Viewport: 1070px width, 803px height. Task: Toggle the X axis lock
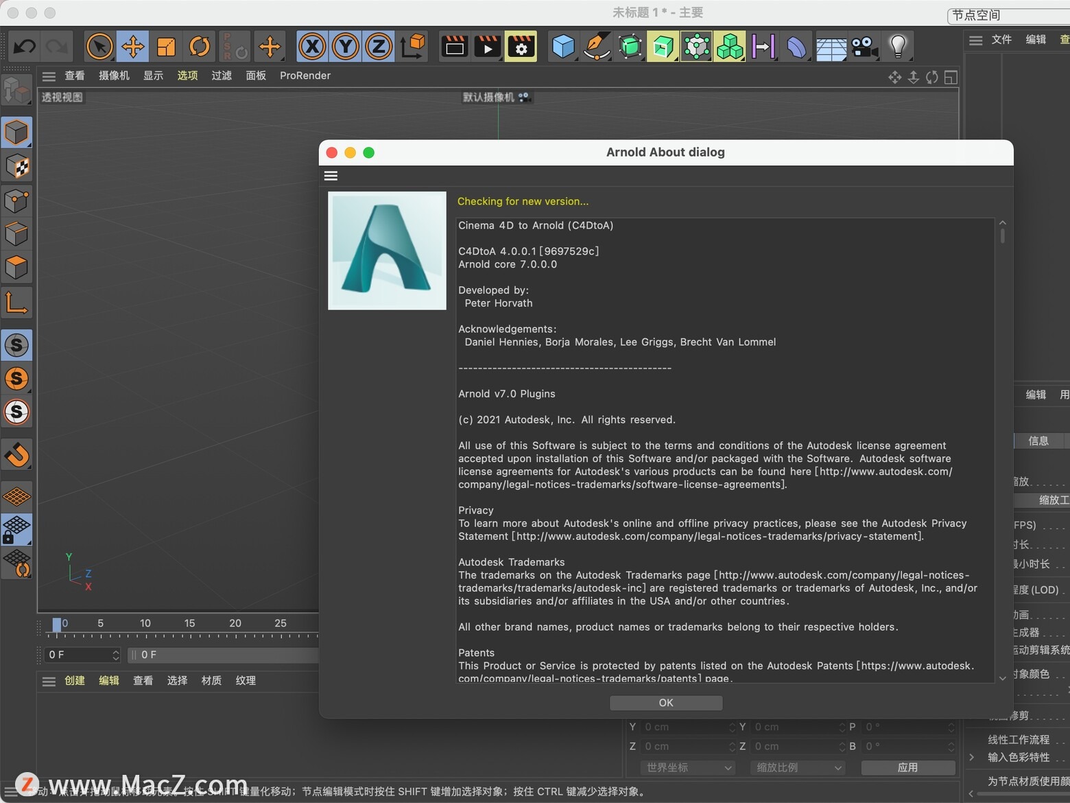pyautogui.click(x=311, y=46)
